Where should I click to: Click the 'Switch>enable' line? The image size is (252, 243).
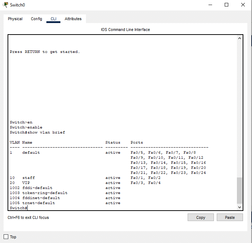[26, 127]
